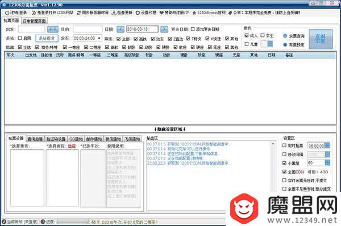Viewport: 341px width, 226px height.
Task: Click the 历时 column header
Action: (x=60, y=55)
